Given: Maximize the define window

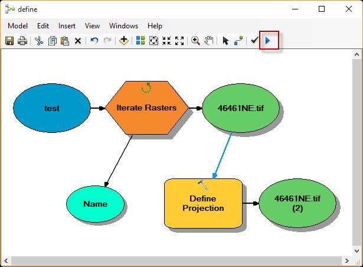Looking at the screenshot, I should (322, 9).
